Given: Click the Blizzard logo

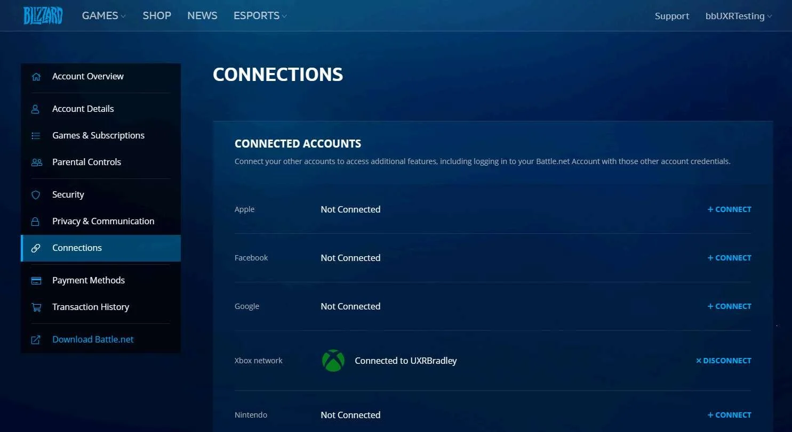Looking at the screenshot, I should pyautogui.click(x=43, y=16).
